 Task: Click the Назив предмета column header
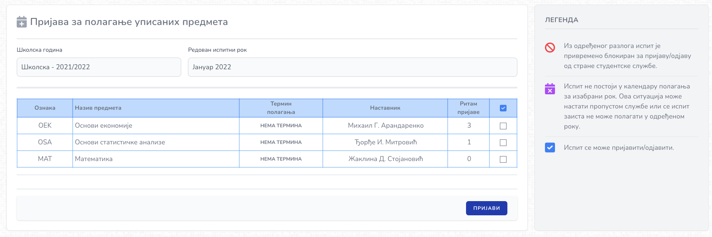(98, 108)
